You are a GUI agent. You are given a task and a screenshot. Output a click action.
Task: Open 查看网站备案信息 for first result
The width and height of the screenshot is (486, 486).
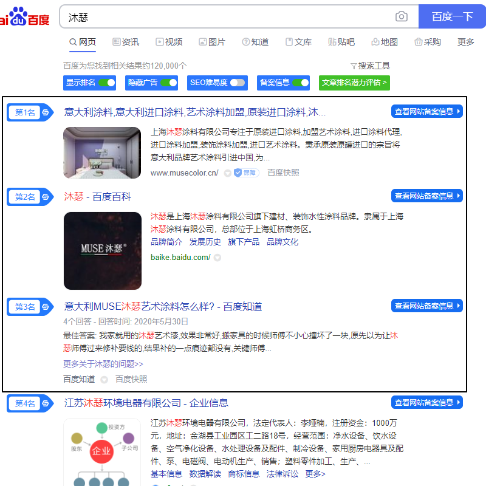[x=427, y=111]
